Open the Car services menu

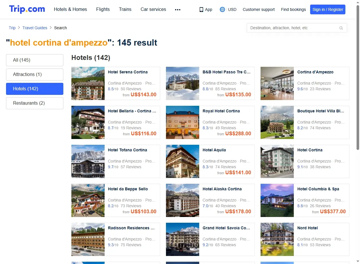tap(153, 9)
